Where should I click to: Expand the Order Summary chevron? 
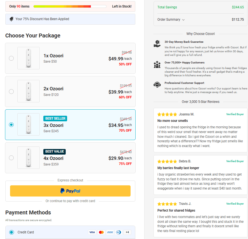(x=183, y=20)
